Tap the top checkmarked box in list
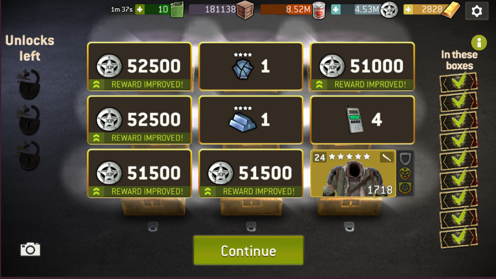This screenshot has height=279, width=496. (x=458, y=82)
